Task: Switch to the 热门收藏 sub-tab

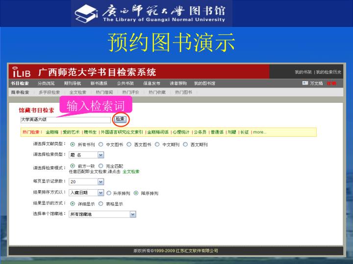Action: tap(157, 92)
